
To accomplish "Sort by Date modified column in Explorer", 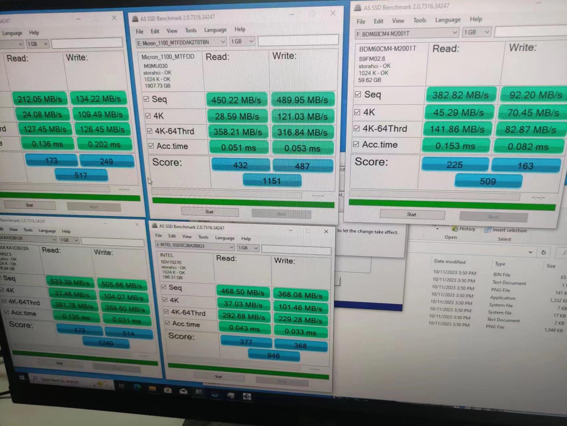I will [x=450, y=262].
